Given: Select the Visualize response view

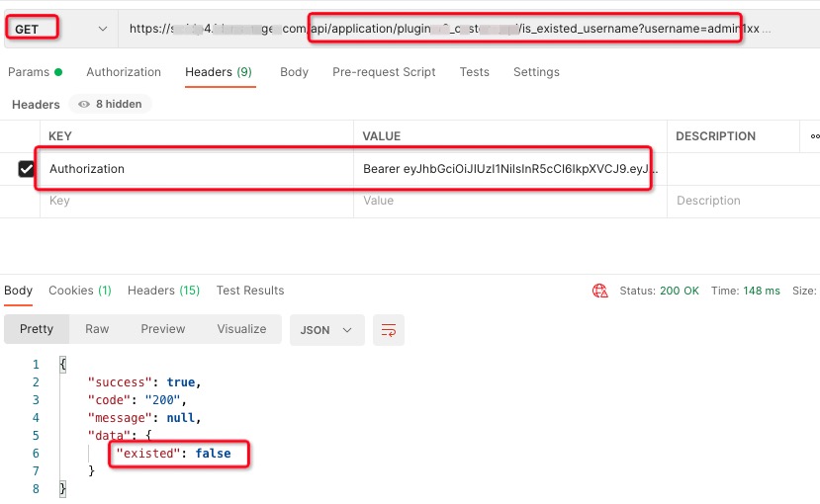Looking at the screenshot, I should 241,329.
